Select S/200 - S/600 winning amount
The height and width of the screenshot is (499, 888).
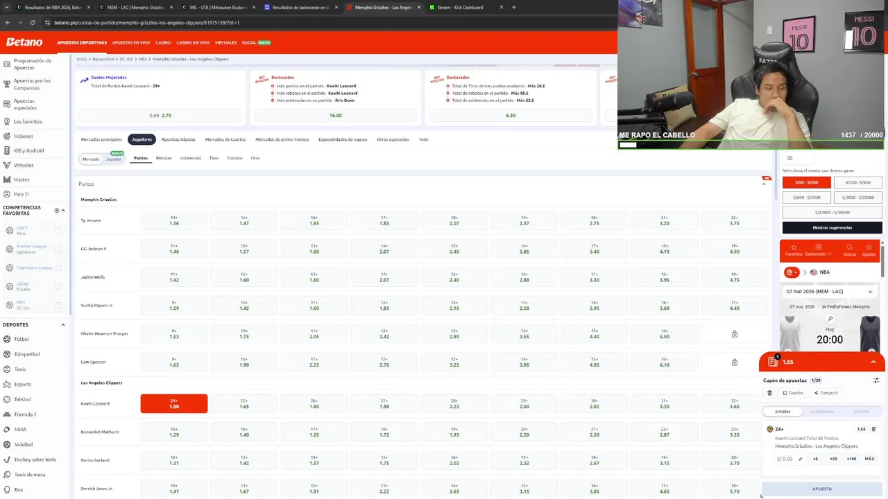(x=857, y=182)
